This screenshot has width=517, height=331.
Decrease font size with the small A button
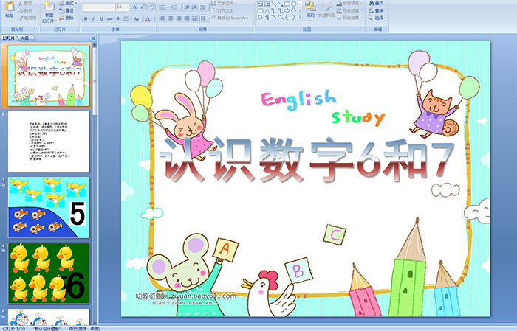143,7
